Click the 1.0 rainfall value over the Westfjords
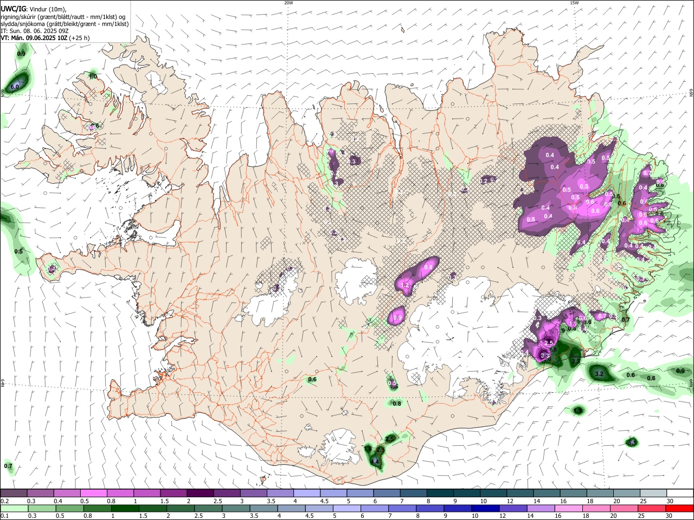This screenshot has width=694, height=520. click(93, 77)
